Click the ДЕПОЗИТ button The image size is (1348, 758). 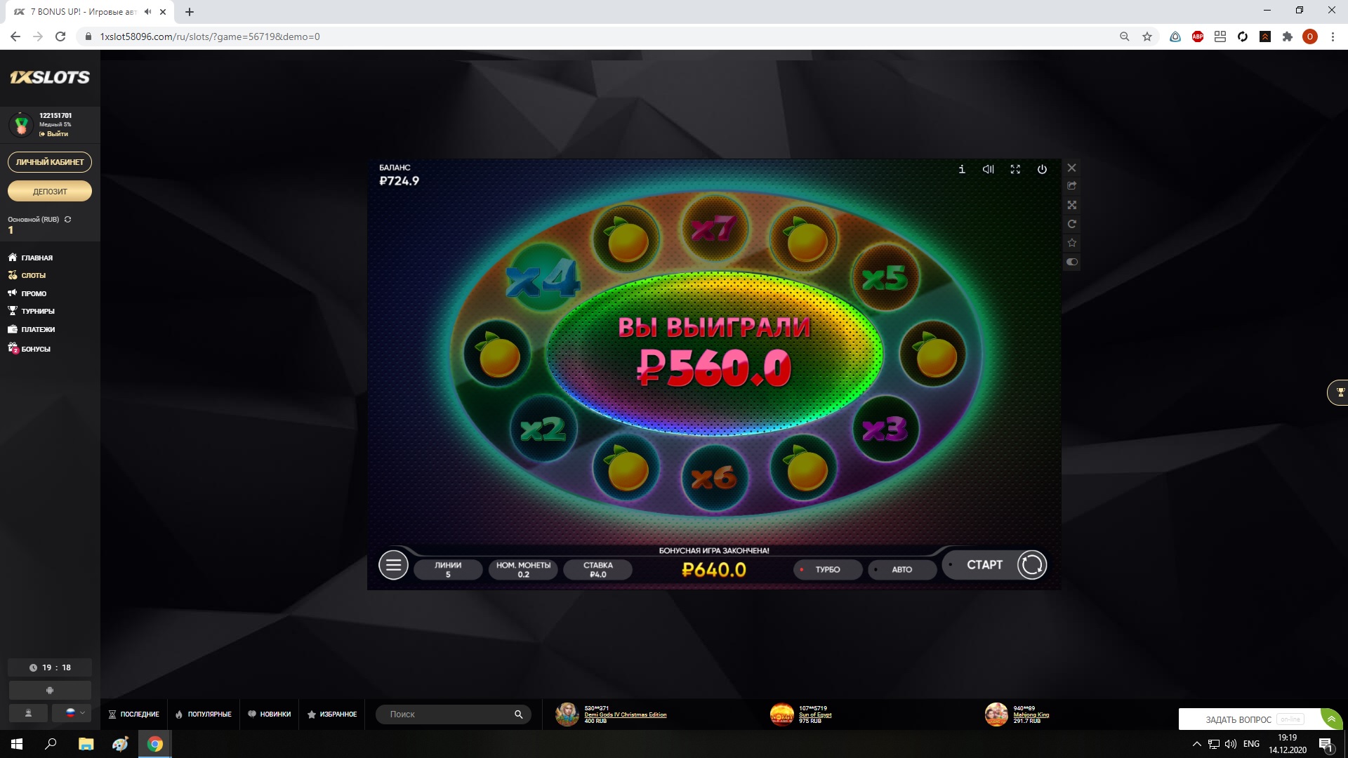pyautogui.click(x=50, y=191)
